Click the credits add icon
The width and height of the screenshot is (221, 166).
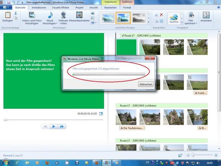pos(93,22)
